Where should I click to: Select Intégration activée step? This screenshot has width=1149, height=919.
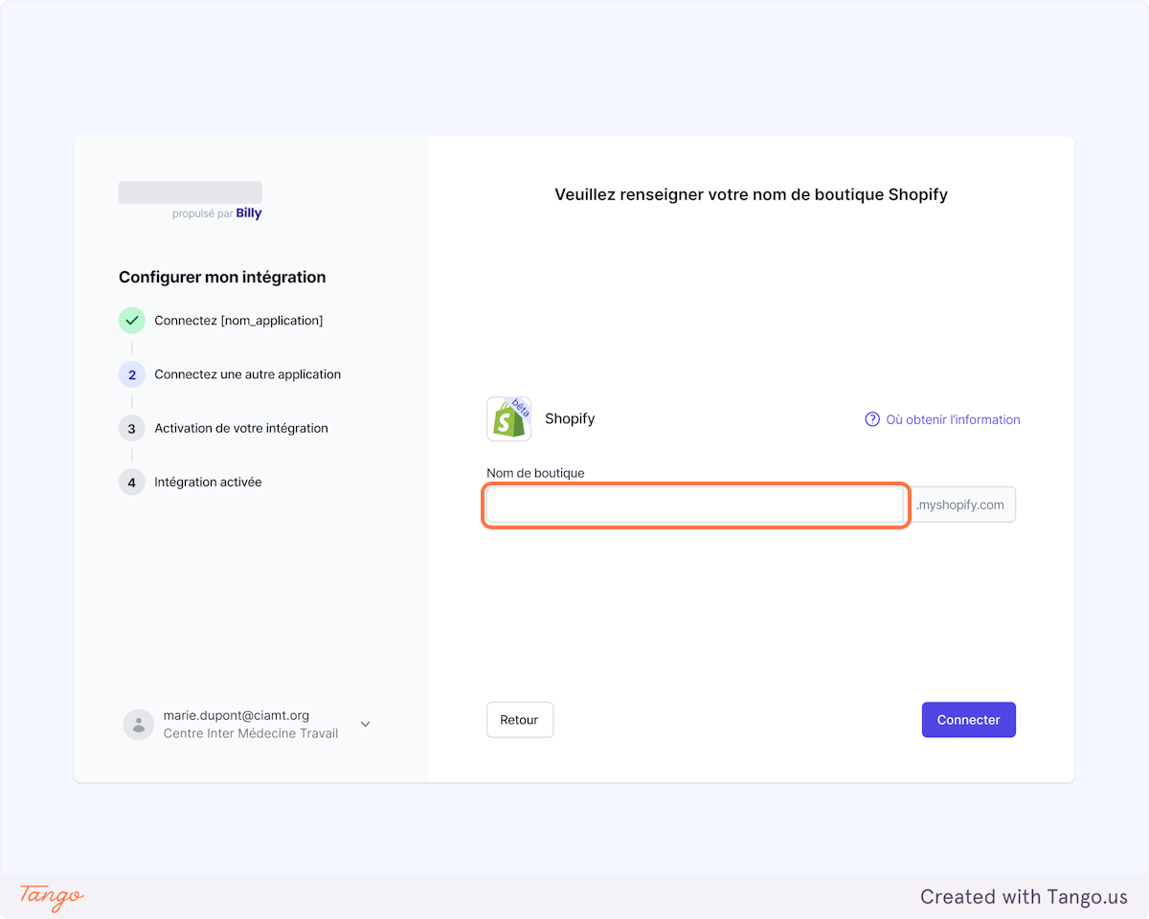click(x=208, y=482)
